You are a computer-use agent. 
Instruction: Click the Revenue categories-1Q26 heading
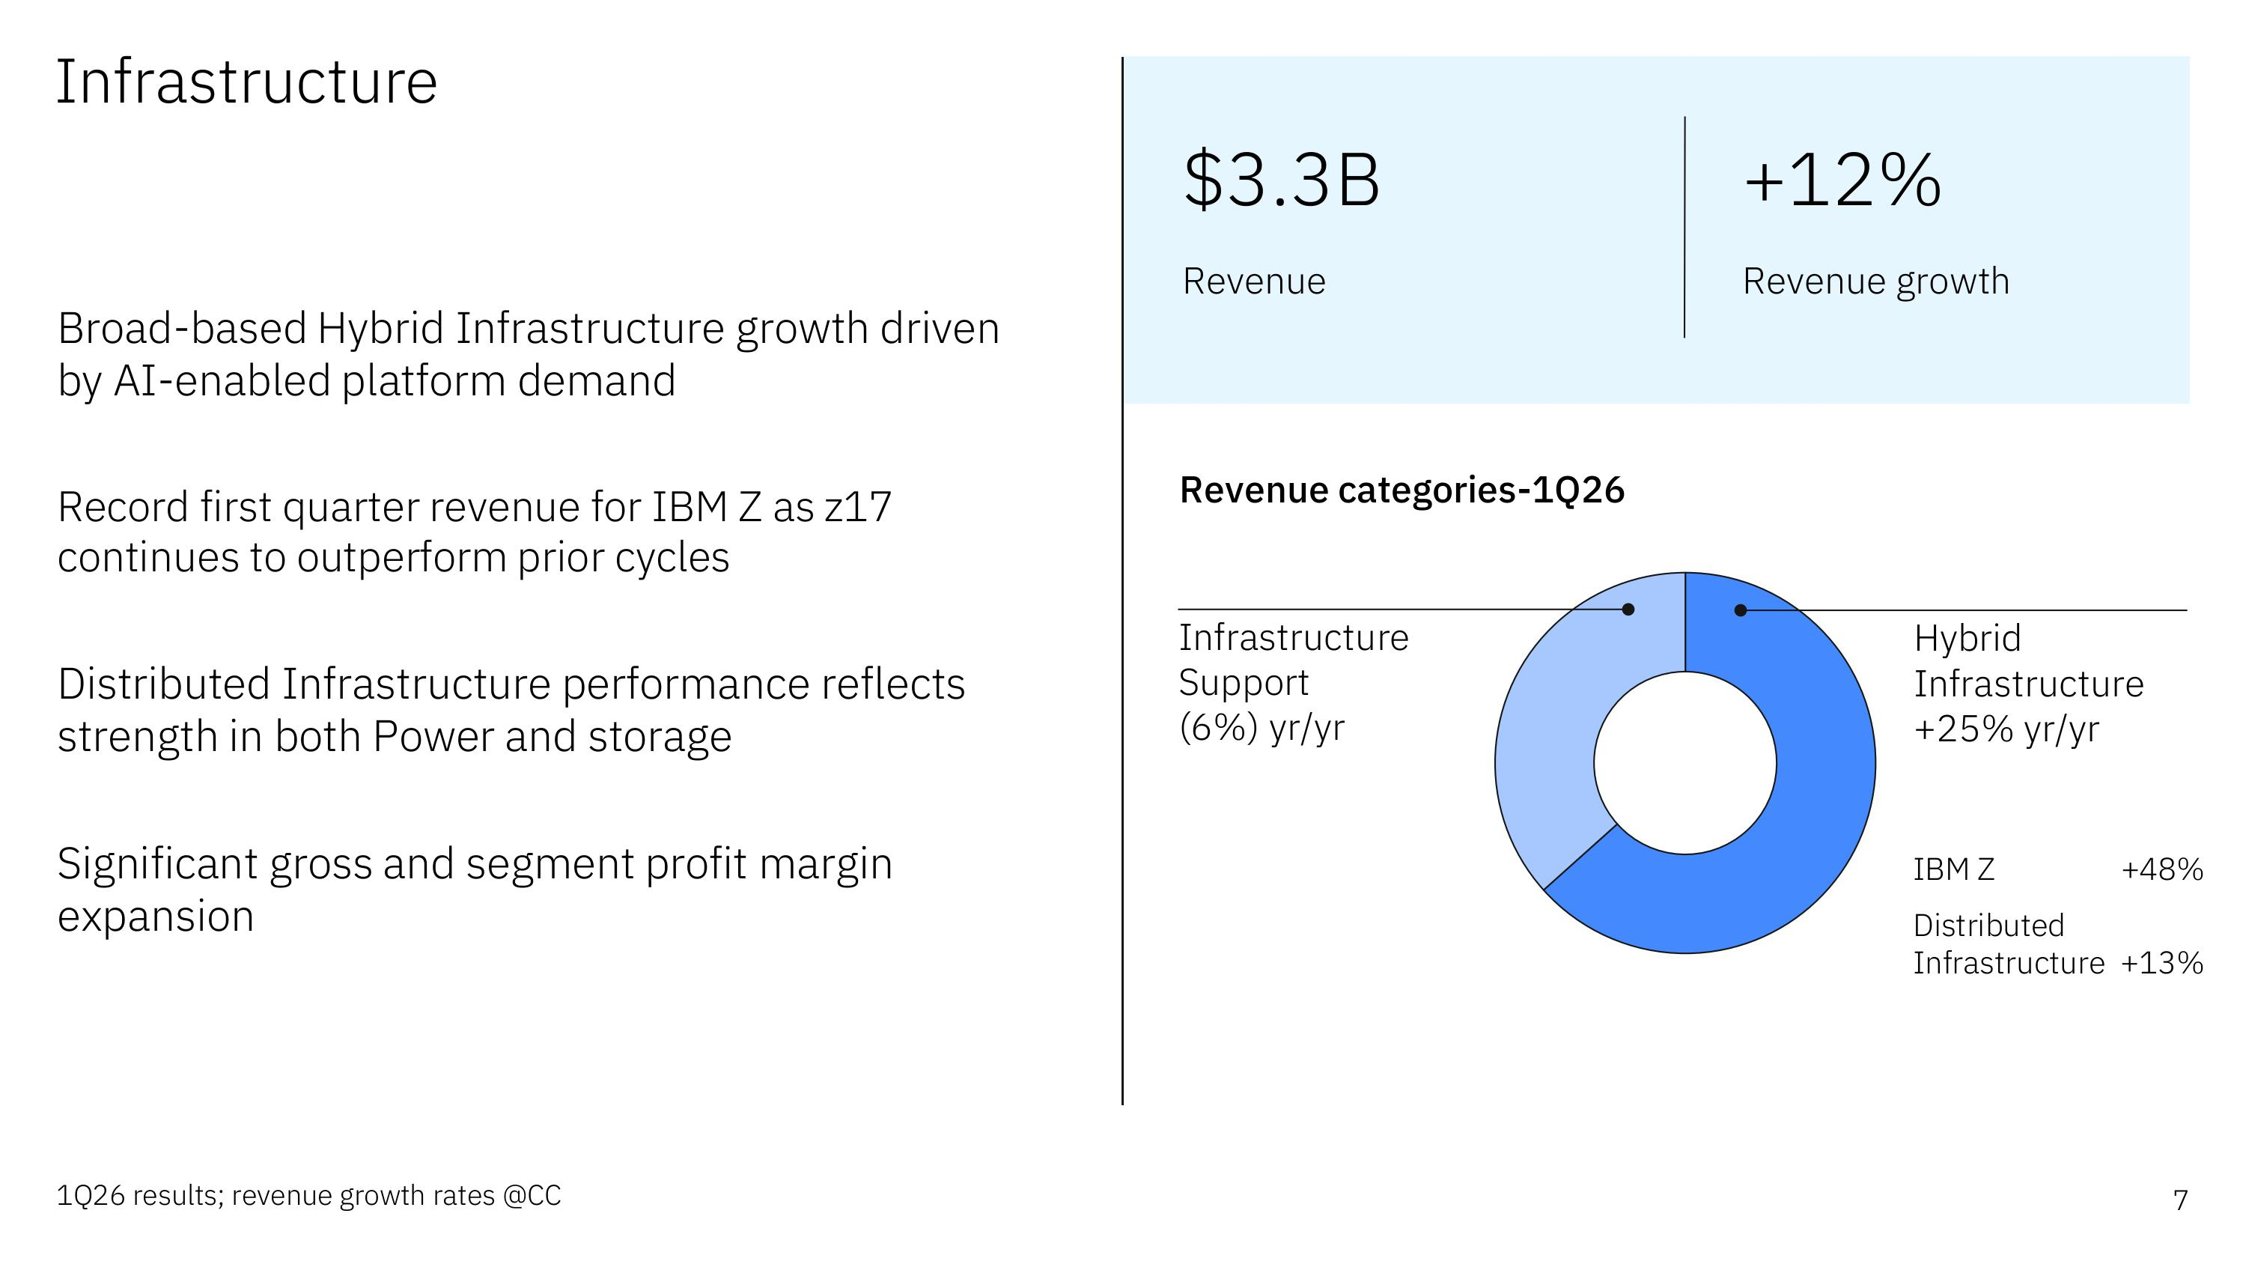[1402, 490]
